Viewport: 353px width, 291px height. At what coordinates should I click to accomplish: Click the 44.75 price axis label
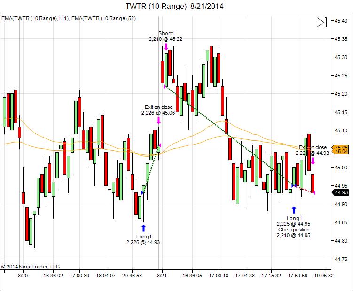tap(341, 259)
